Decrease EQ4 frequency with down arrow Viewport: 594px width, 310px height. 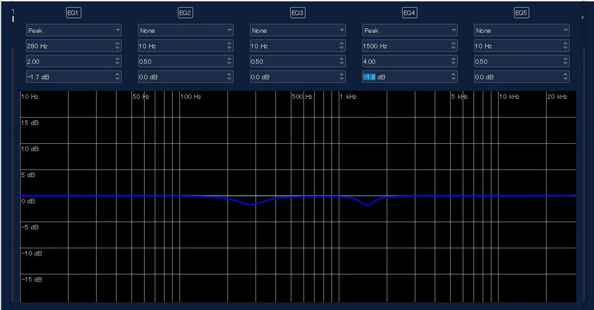454,49
